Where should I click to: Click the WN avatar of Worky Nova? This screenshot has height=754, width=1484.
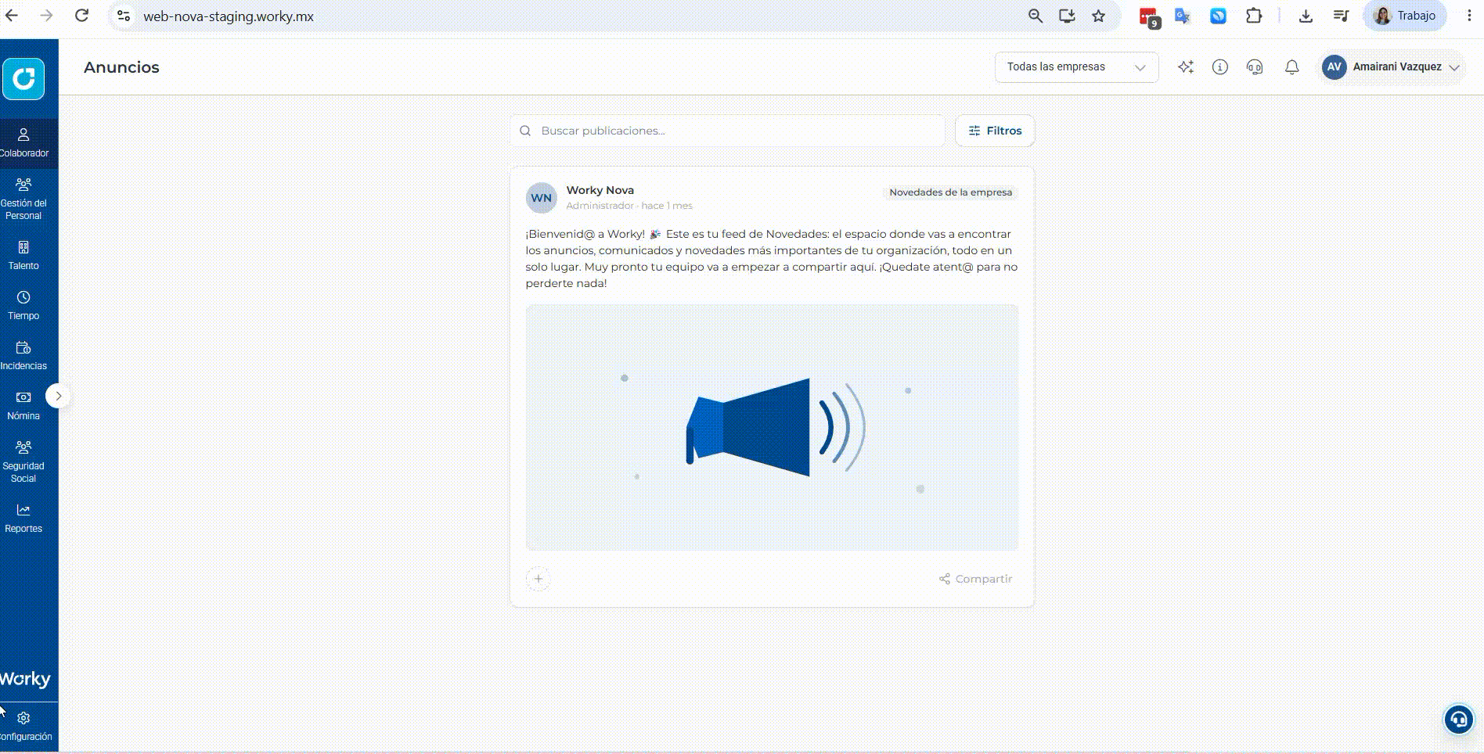click(541, 198)
